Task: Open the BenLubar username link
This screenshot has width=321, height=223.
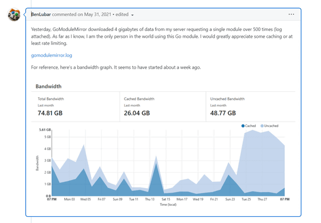Action: click(41, 14)
